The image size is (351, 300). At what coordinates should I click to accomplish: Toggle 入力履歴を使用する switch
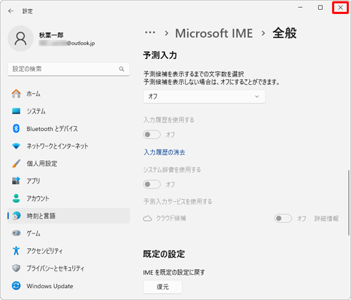(152, 135)
